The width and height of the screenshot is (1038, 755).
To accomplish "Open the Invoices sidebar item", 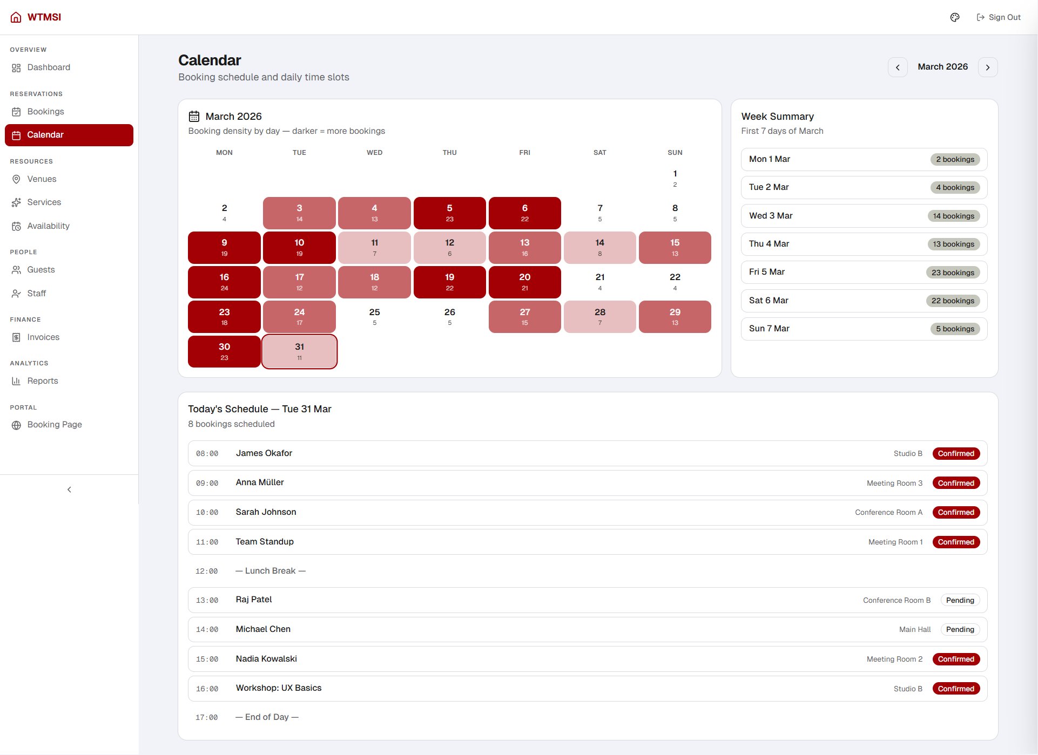I will coord(69,337).
